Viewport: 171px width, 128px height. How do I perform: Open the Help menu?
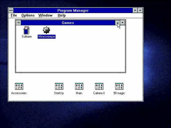point(62,15)
